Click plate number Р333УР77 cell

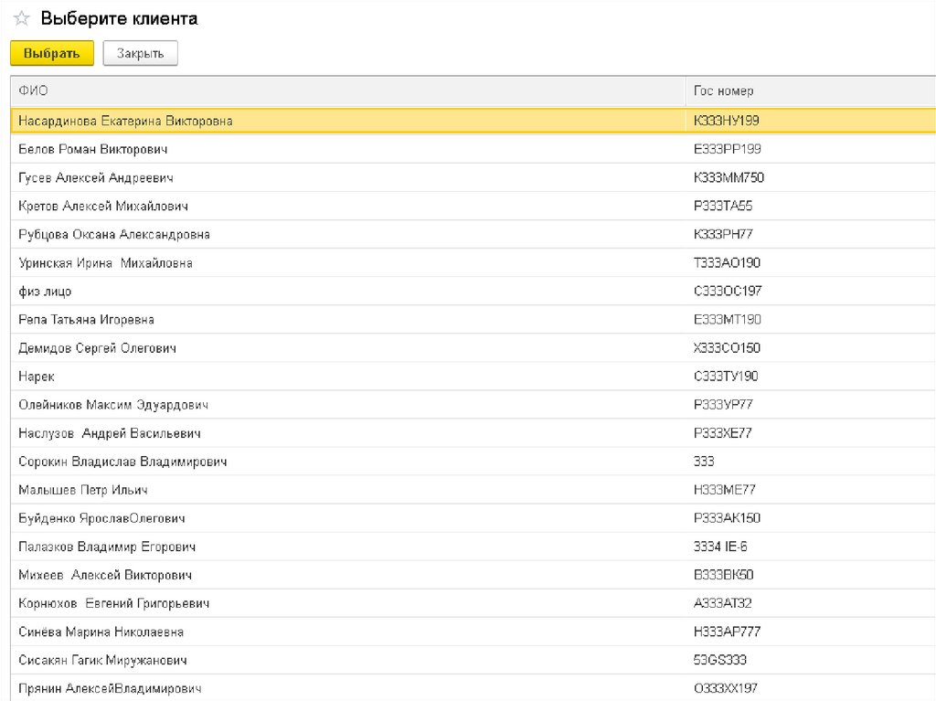tap(723, 405)
